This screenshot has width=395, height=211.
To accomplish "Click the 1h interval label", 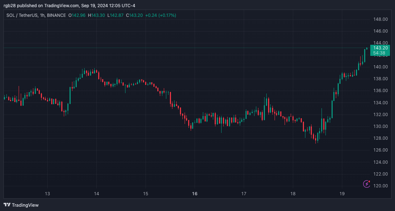I will coord(43,15).
